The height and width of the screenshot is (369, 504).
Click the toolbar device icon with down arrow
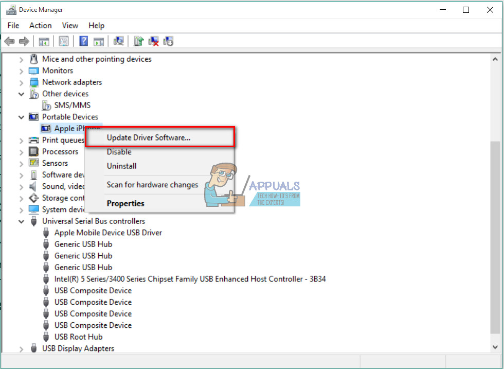coord(168,41)
